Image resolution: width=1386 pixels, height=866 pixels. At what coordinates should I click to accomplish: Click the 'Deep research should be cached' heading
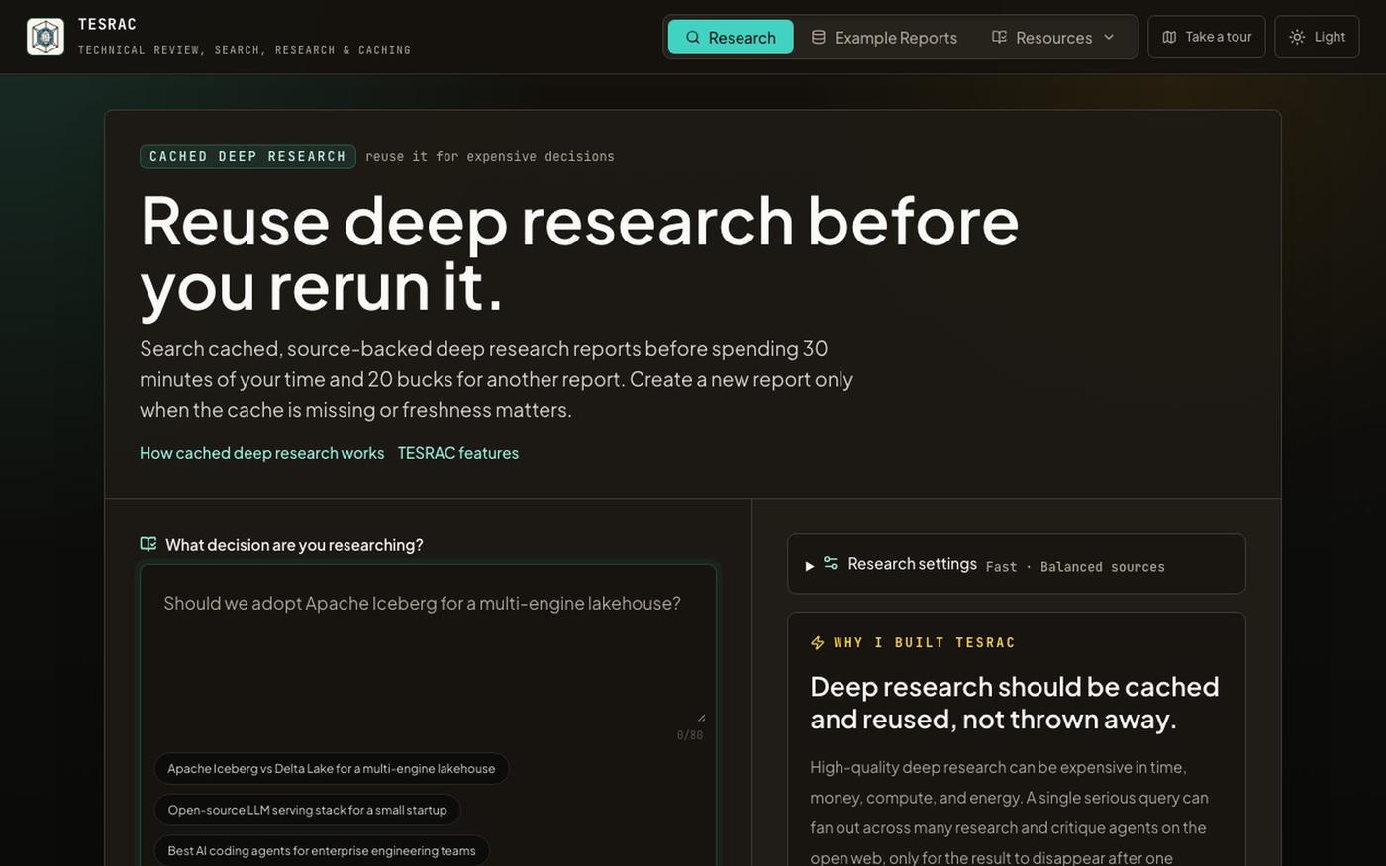tap(1015, 703)
